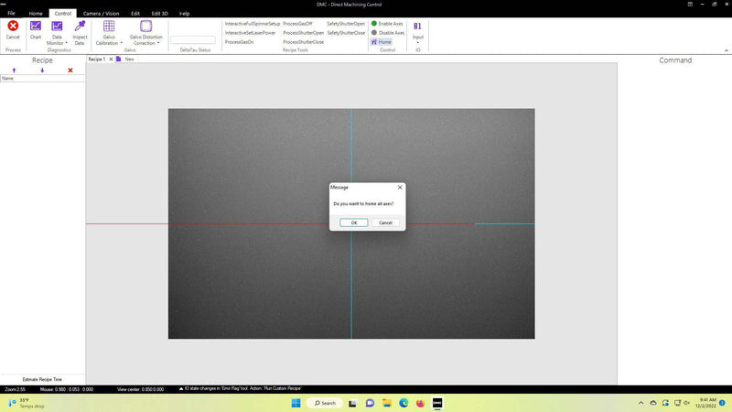Open the Windows Start menu
Image resolution: width=732 pixels, height=412 pixels.
tap(296, 403)
